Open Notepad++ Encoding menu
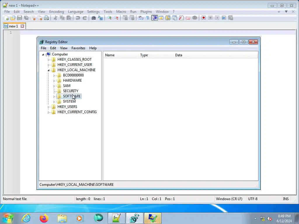 click(56, 12)
